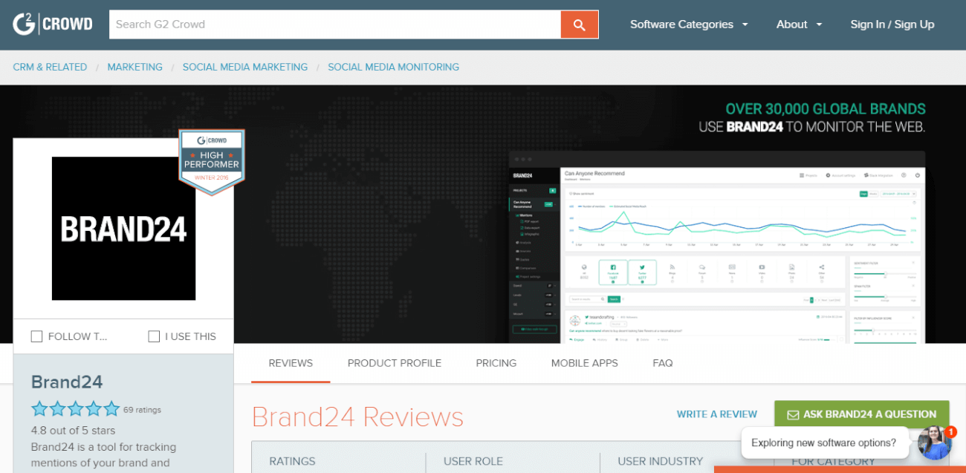Viewport: 966px width, 473px height.
Task: Enable the Follow checkbox
Action: coord(37,336)
